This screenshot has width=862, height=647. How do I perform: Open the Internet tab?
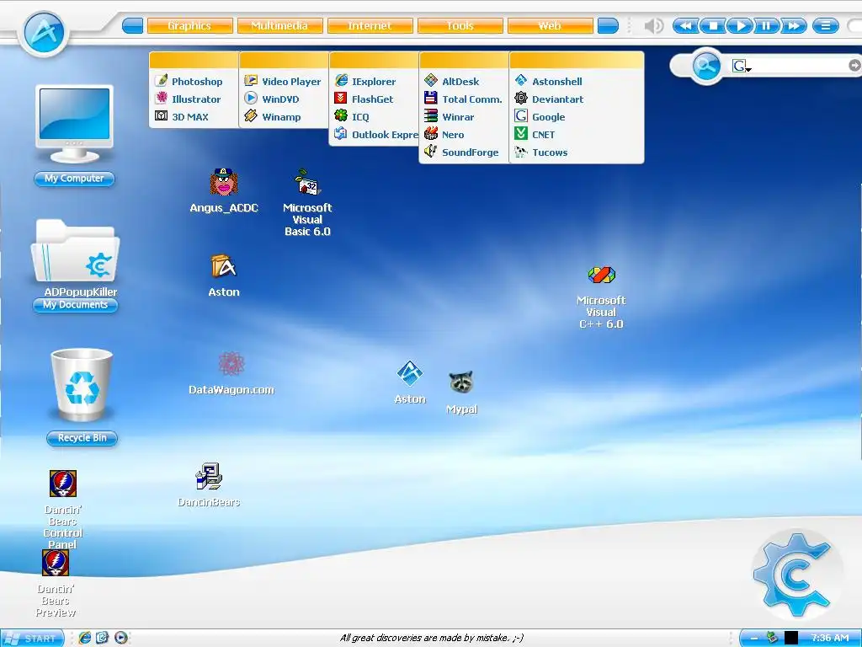pyautogui.click(x=370, y=26)
